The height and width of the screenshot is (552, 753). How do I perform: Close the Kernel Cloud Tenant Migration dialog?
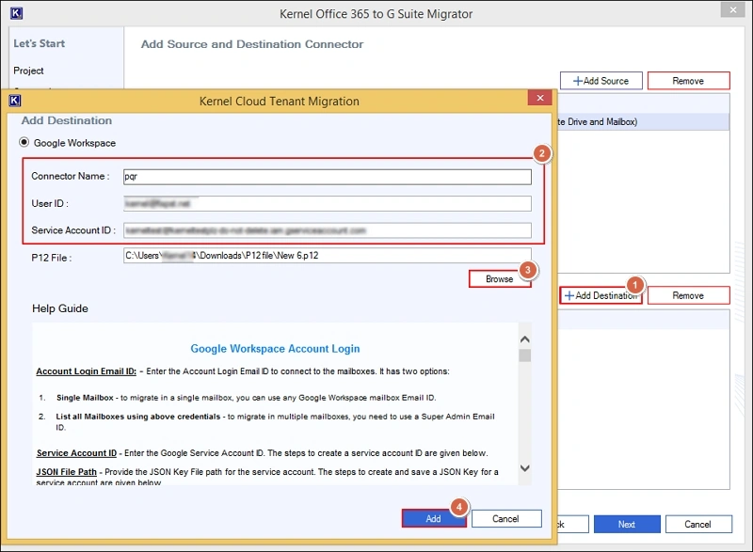tap(539, 100)
